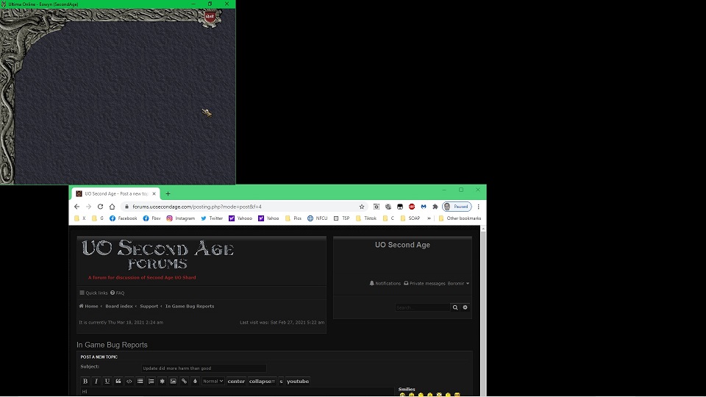Apply bold formatting in the post editor
Screen dimensions: 706x397
85,382
